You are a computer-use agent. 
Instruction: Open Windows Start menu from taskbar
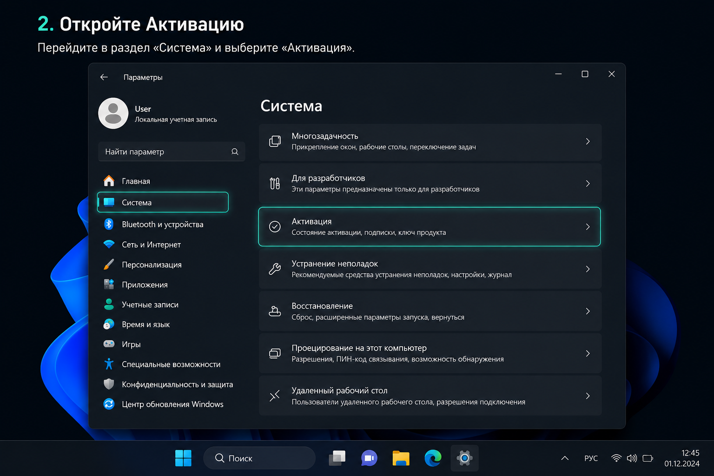[183, 458]
